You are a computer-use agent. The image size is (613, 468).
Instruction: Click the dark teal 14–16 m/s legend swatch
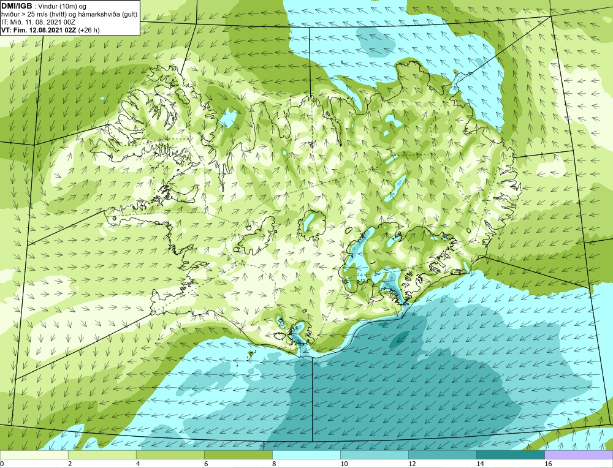click(510, 455)
